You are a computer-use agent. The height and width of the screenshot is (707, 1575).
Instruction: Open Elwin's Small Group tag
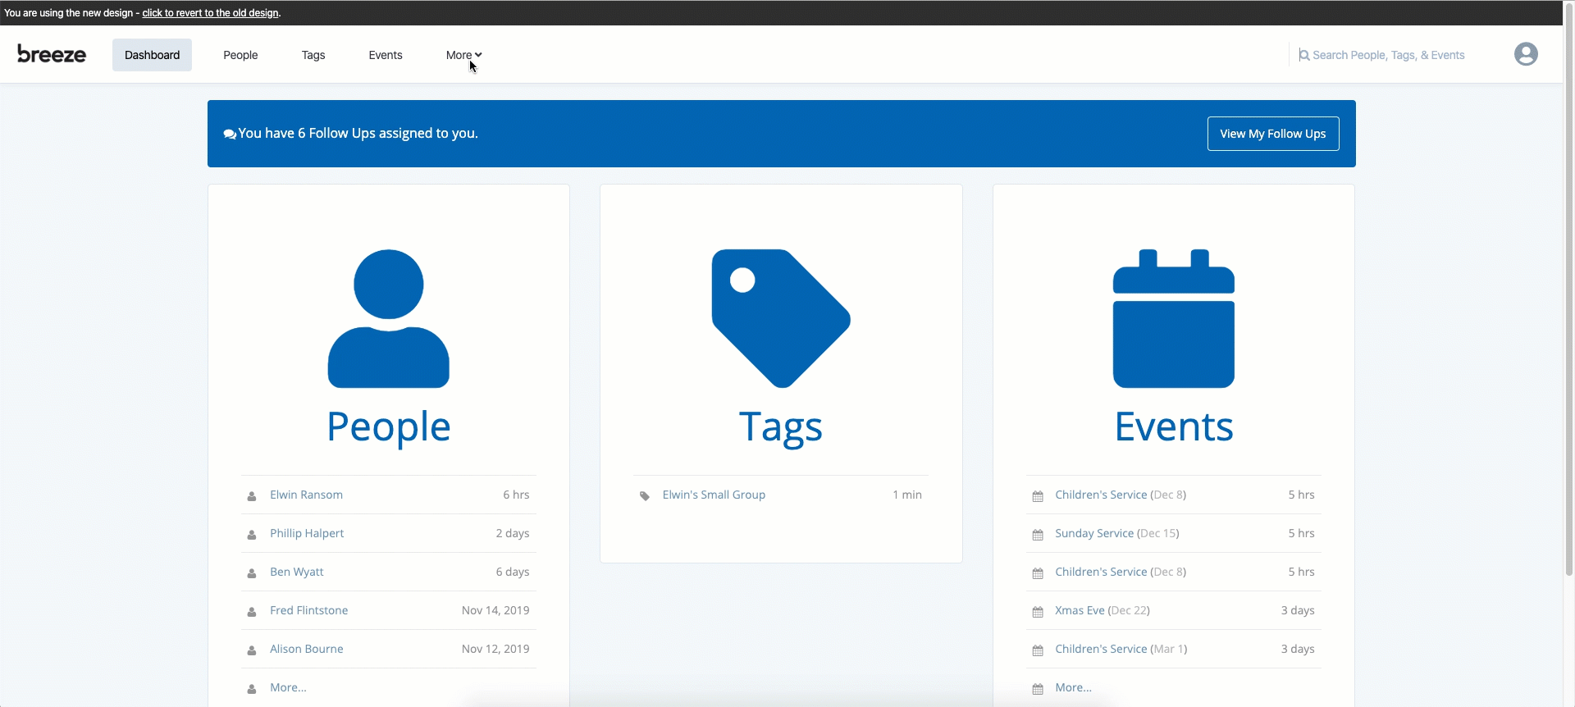point(714,495)
